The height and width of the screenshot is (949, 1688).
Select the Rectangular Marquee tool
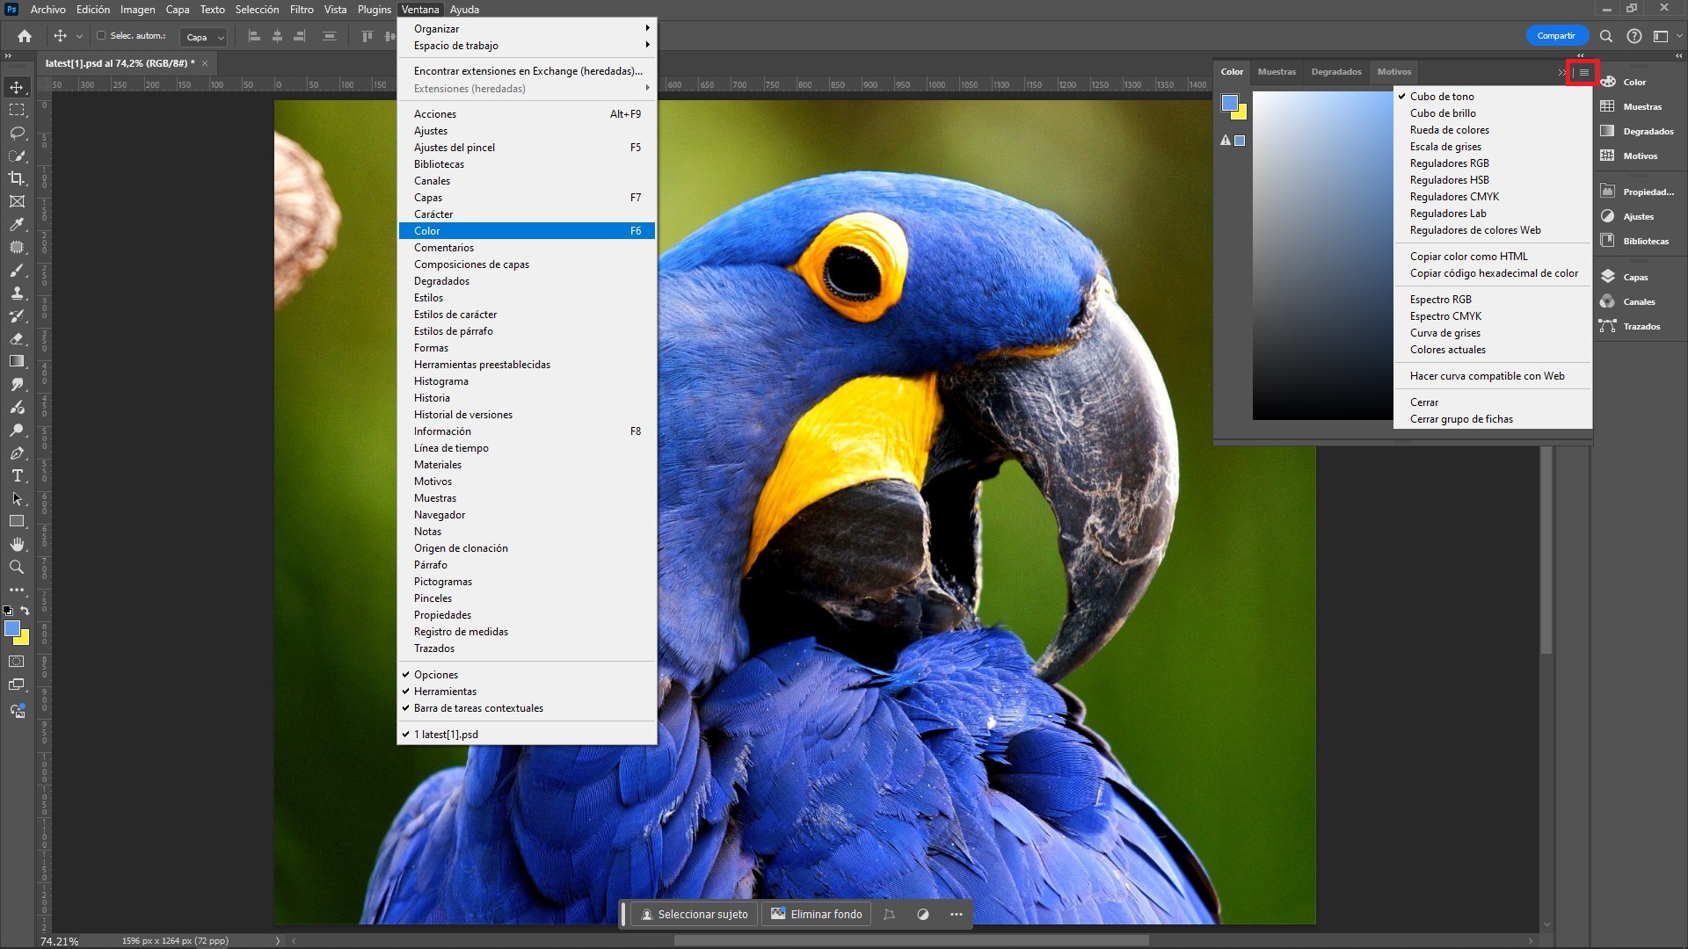pos(17,110)
